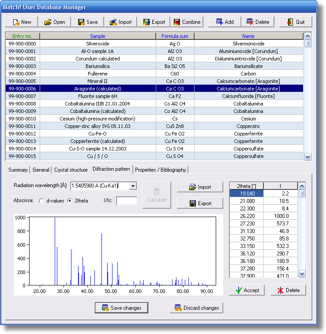Open the Properties / Bibliography tab

click(x=161, y=170)
